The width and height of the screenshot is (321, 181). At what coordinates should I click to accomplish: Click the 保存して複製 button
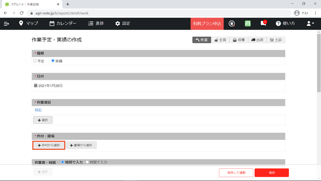click(x=236, y=173)
